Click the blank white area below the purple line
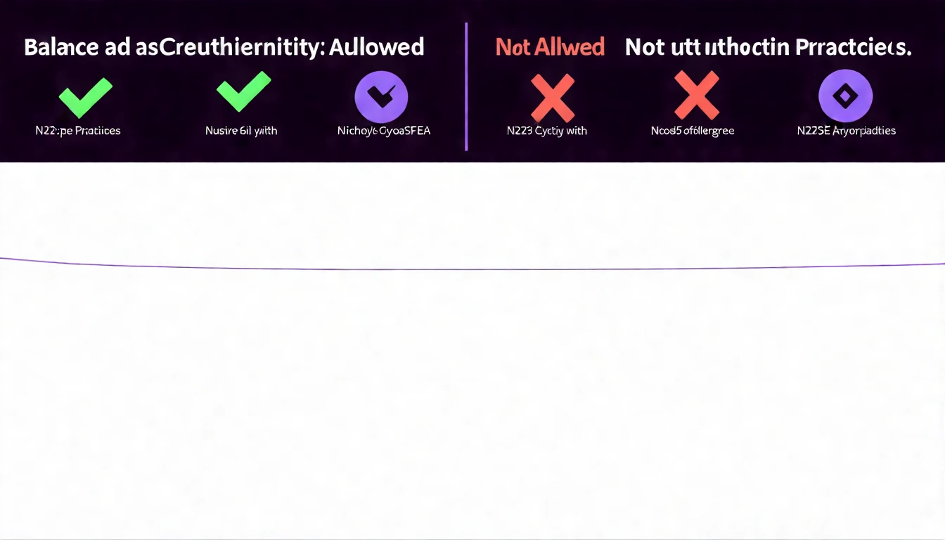The height and width of the screenshot is (540, 945). click(472, 401)
